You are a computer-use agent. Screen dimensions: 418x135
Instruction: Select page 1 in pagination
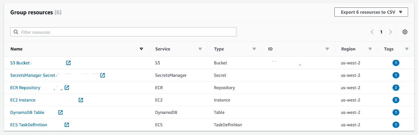381,32
